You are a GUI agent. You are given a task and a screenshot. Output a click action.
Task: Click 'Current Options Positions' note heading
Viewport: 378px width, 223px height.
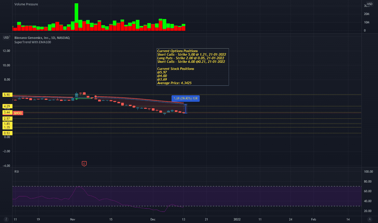(177, 51)
